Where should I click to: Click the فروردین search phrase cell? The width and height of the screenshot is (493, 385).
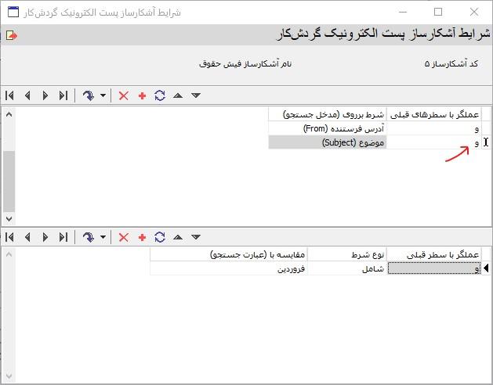(228, 268)
